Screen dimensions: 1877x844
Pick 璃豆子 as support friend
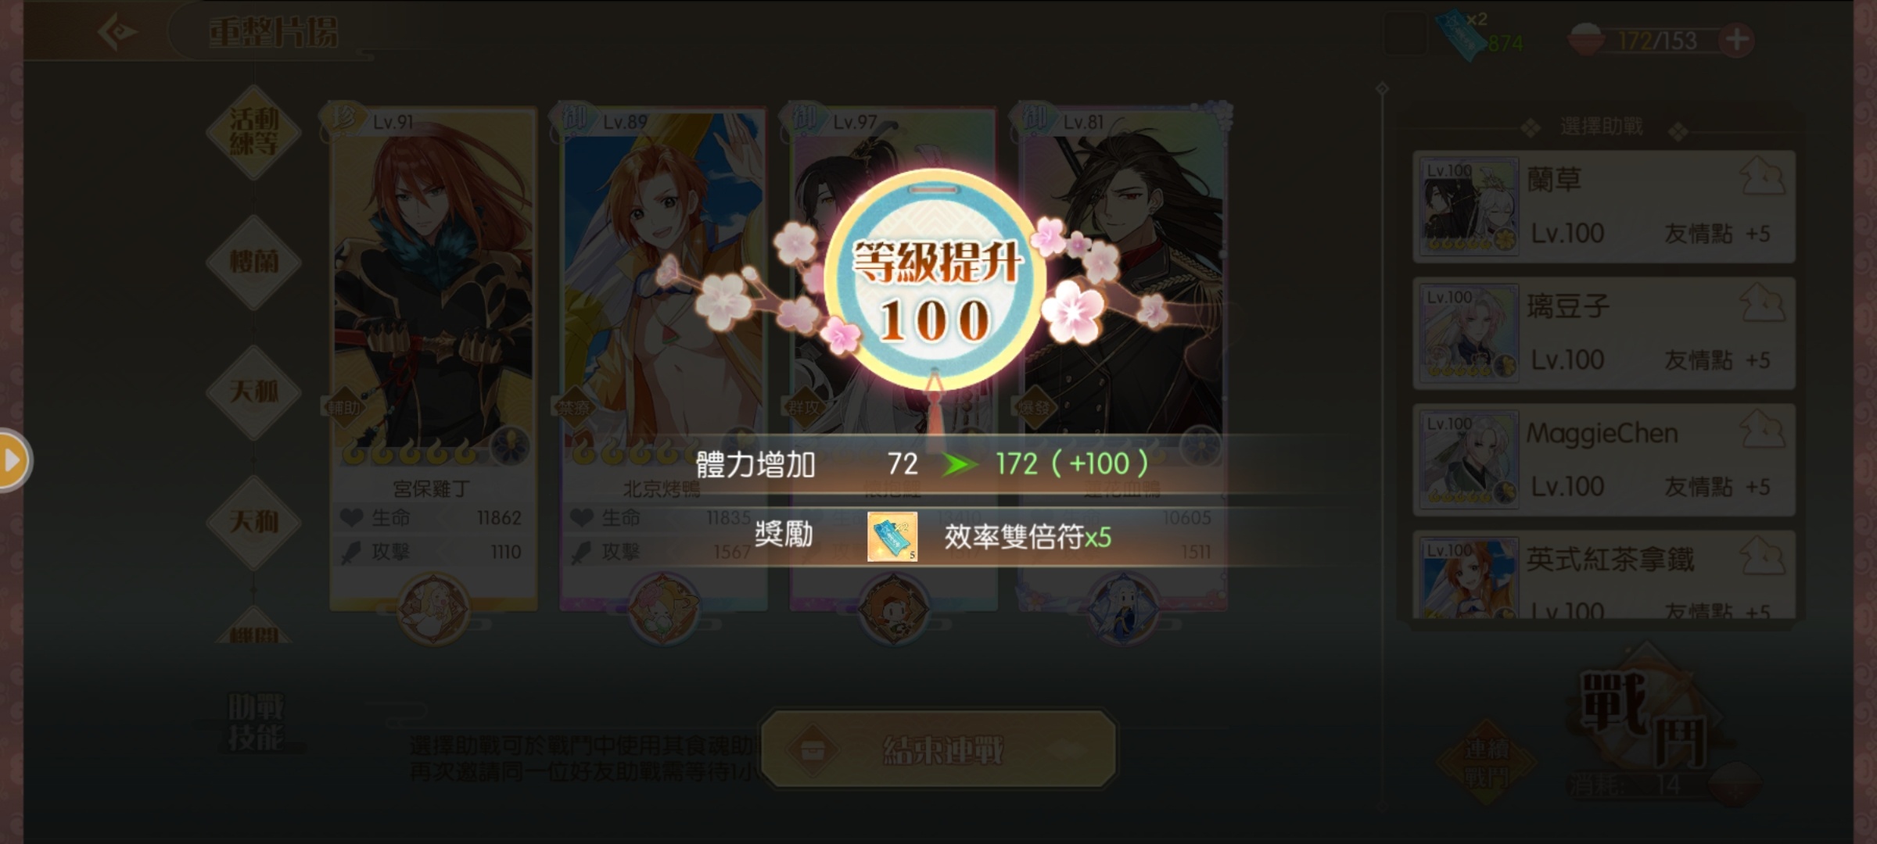[x=1604, y=334]
